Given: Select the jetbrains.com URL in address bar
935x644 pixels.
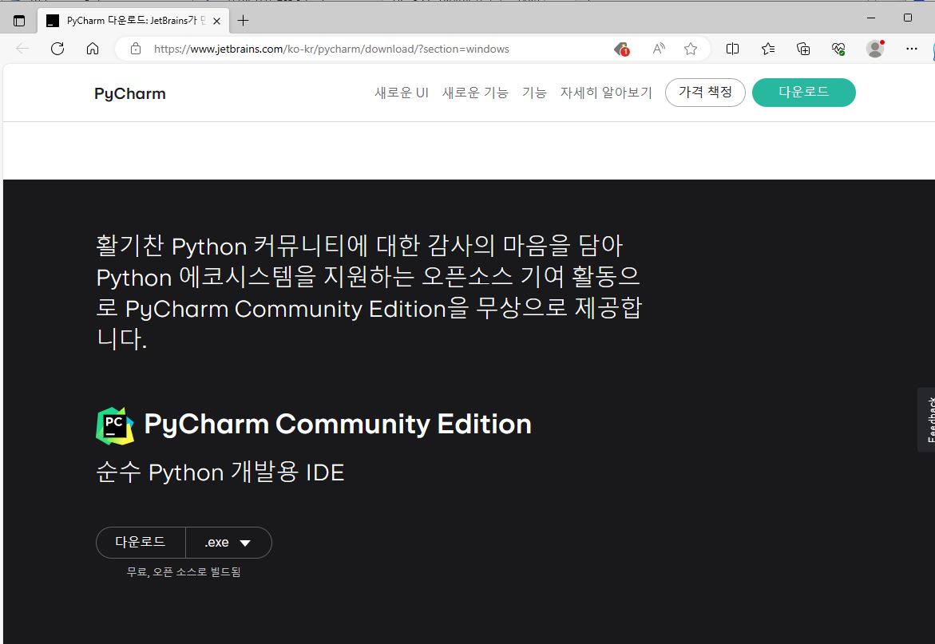Looking at the screenshot, I should click(331, 49).
